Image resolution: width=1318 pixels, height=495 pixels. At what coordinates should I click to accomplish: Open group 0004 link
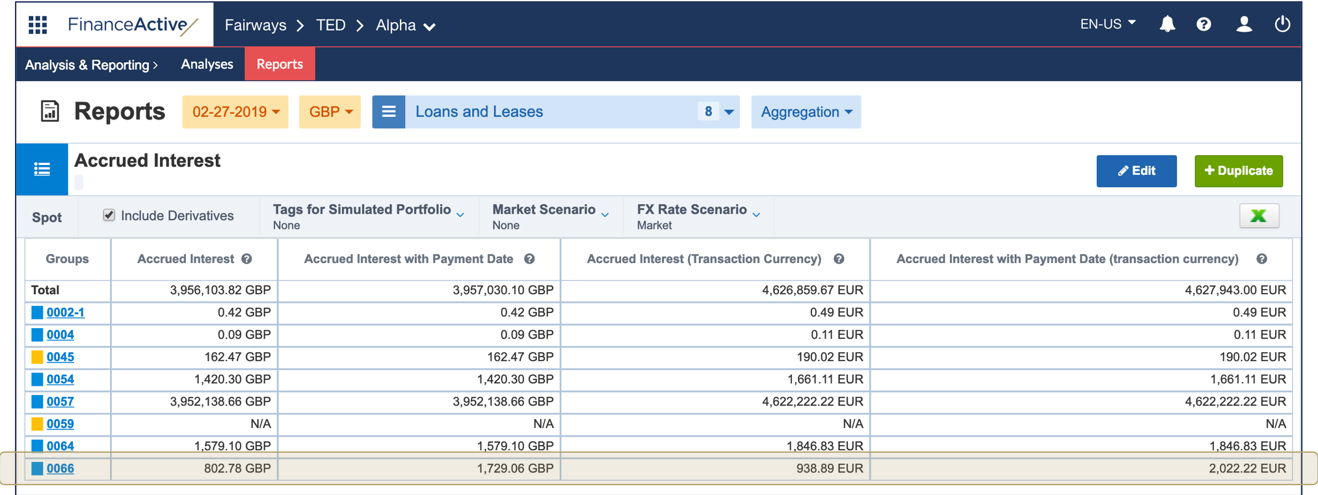click(x=60, y=335)
